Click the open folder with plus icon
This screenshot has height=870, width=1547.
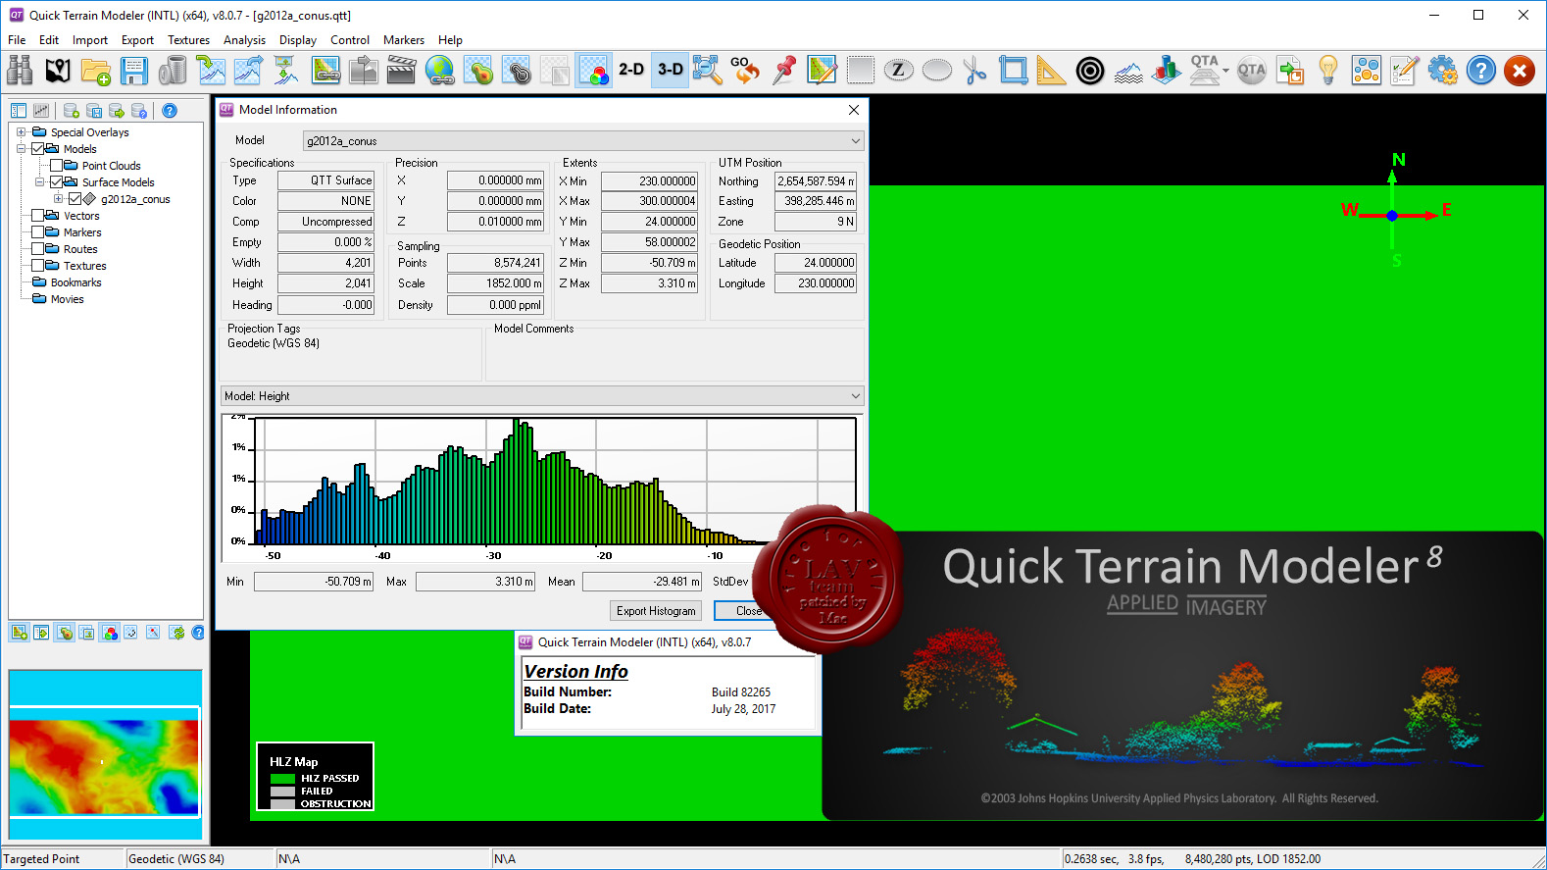coord(96,70)
